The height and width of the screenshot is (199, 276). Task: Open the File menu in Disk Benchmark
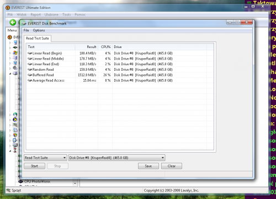pos(26,30)
